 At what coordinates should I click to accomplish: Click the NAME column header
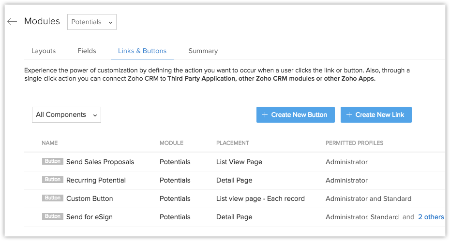(50, 143)
